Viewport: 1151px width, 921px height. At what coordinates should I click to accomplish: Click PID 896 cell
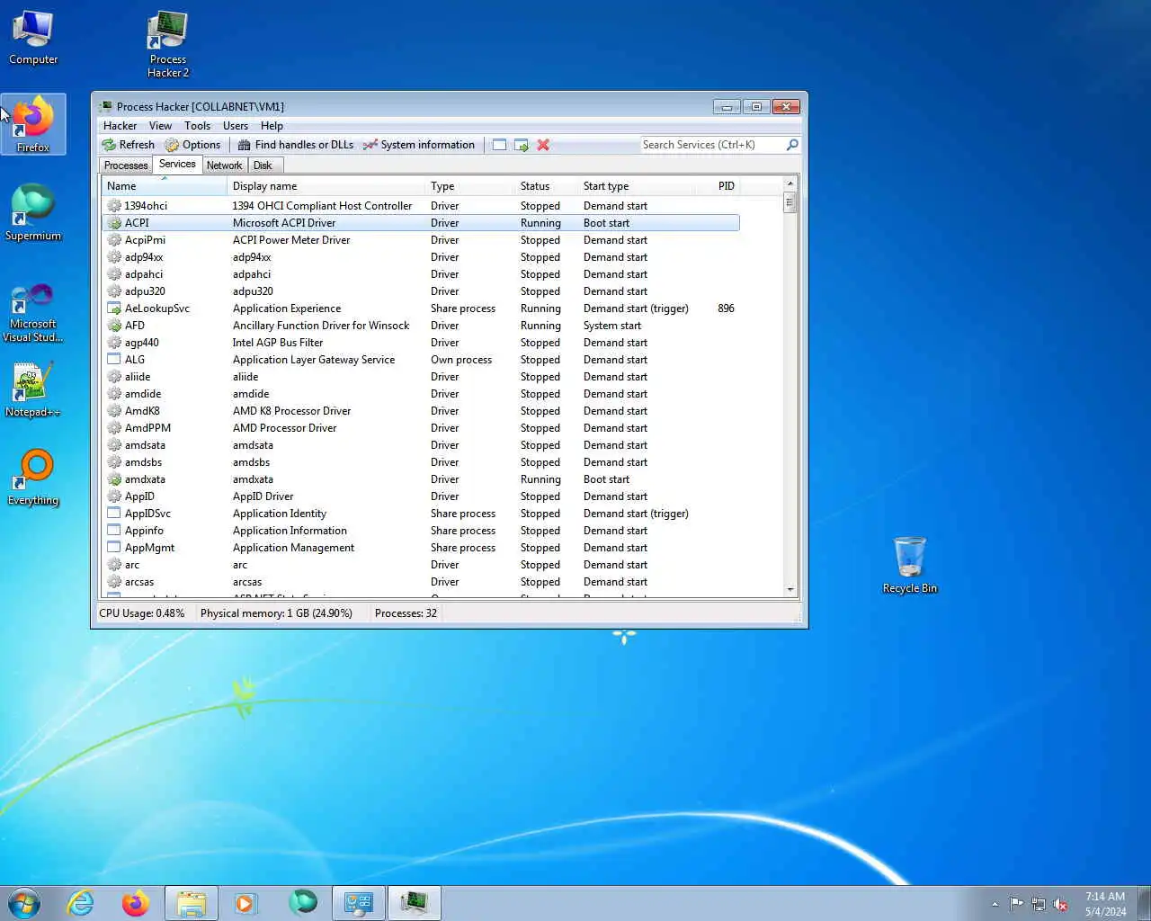[727, 308]
